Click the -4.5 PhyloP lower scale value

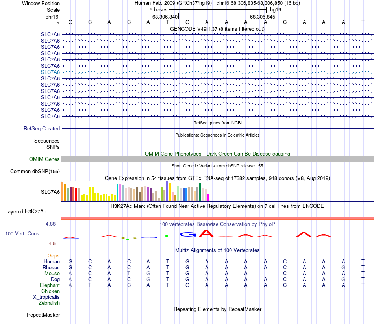coord(51,244)
